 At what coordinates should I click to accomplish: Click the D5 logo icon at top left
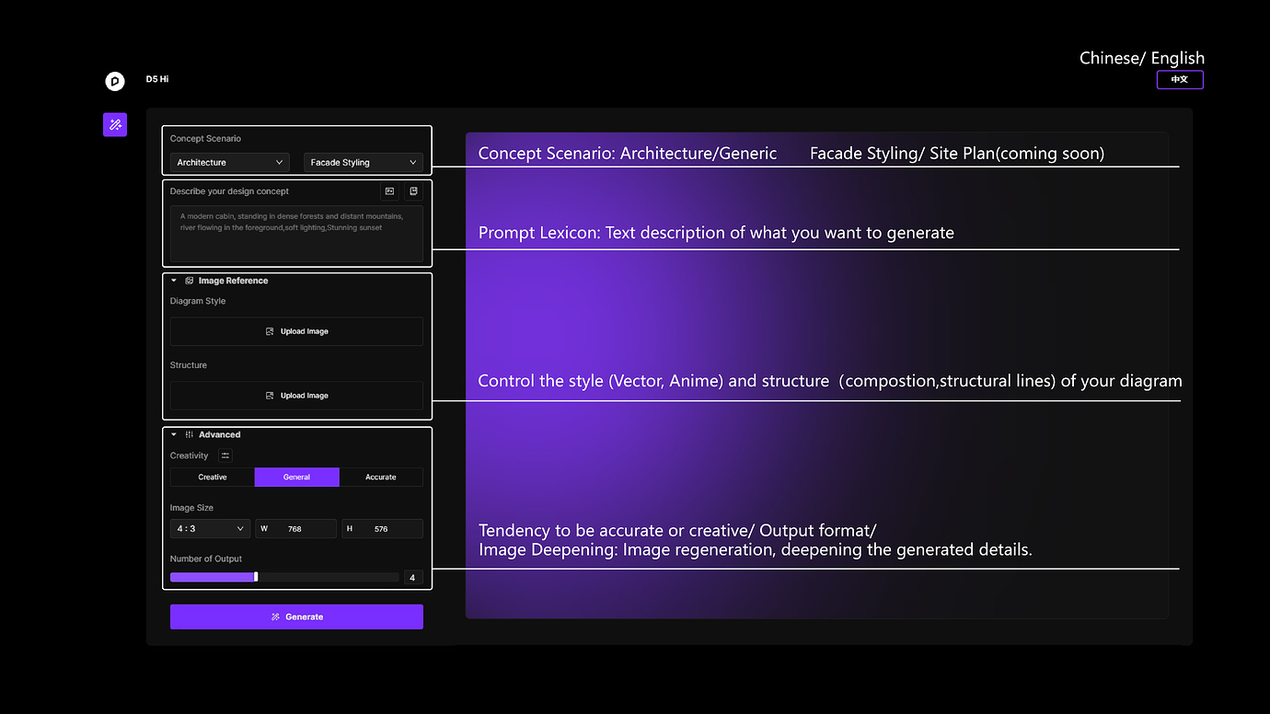coord(114,80)
